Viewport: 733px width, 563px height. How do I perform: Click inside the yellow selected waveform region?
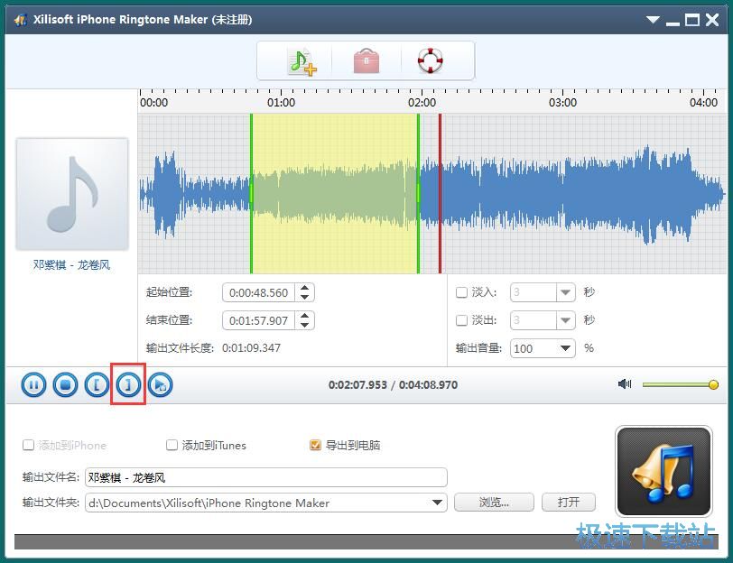point(335,193)
